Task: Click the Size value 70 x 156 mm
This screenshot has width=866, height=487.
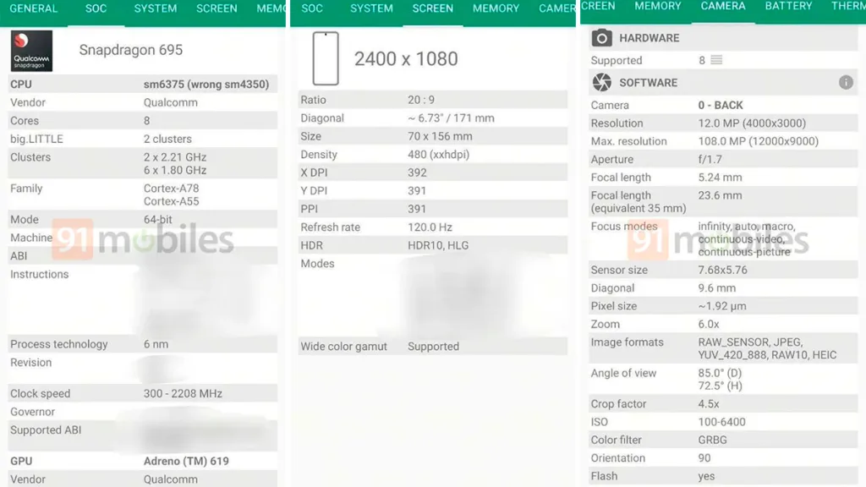Action: (x=440, y=136)
